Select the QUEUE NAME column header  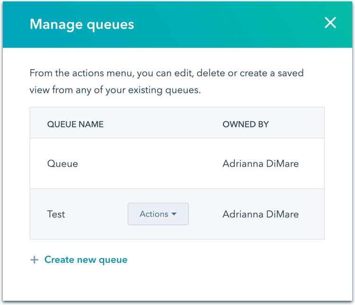(x=75, y=125)
